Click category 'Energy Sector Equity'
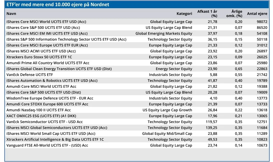Image resolution: width=273 pixels, height=162 pixels. coord(174,69)
